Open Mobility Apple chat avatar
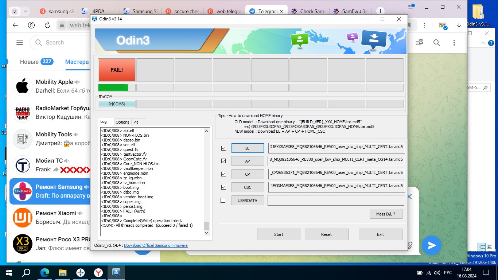The height and width of the screenshot is (280, 498). pyautogui.click(x=23, y=86)
